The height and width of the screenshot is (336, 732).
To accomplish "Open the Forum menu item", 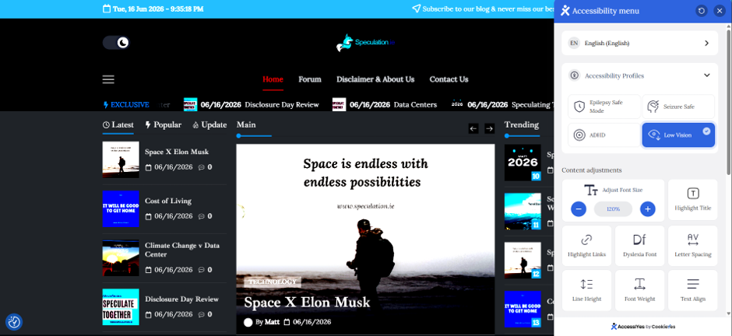I will click(x=310, y=79).
